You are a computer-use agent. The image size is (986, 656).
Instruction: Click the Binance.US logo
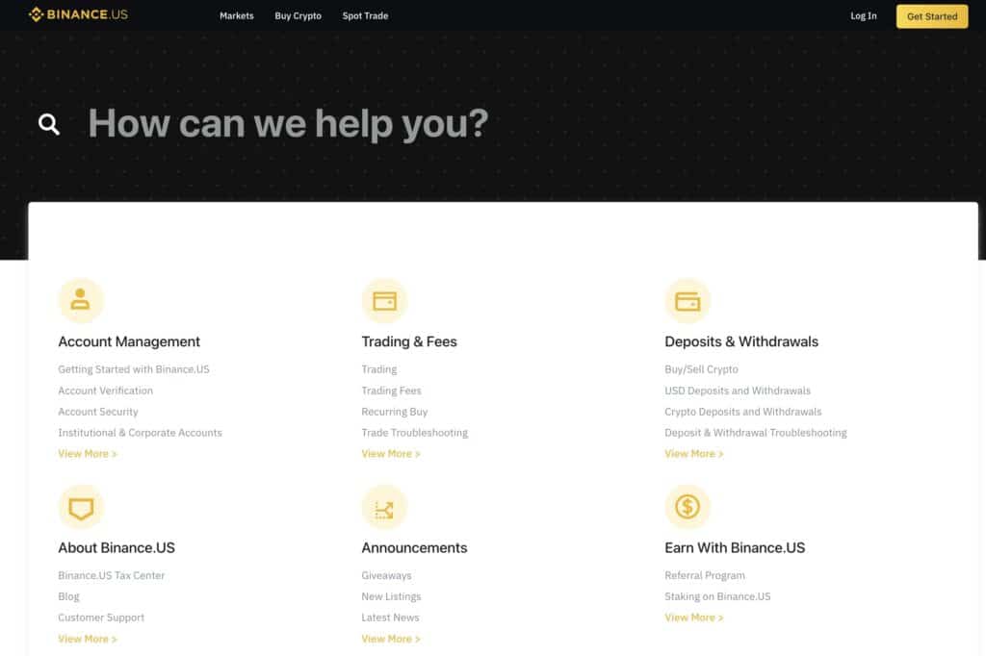coord(78,15)
